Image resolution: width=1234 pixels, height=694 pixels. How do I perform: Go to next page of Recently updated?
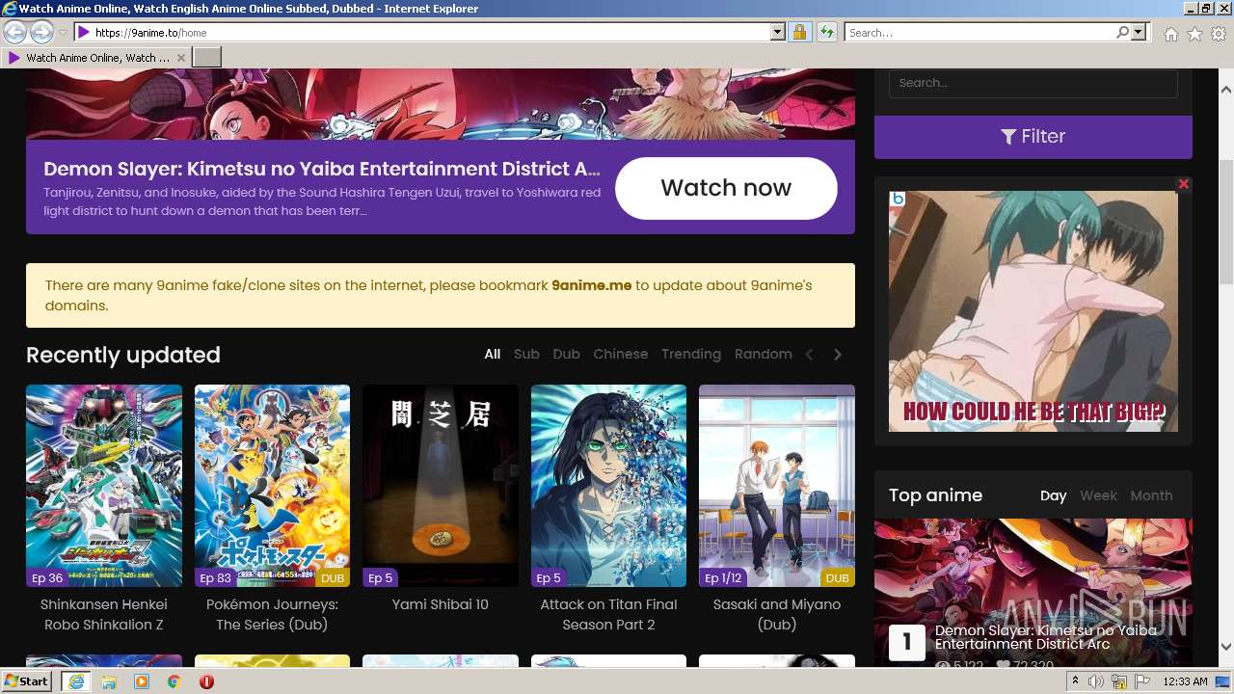point(838,355)
